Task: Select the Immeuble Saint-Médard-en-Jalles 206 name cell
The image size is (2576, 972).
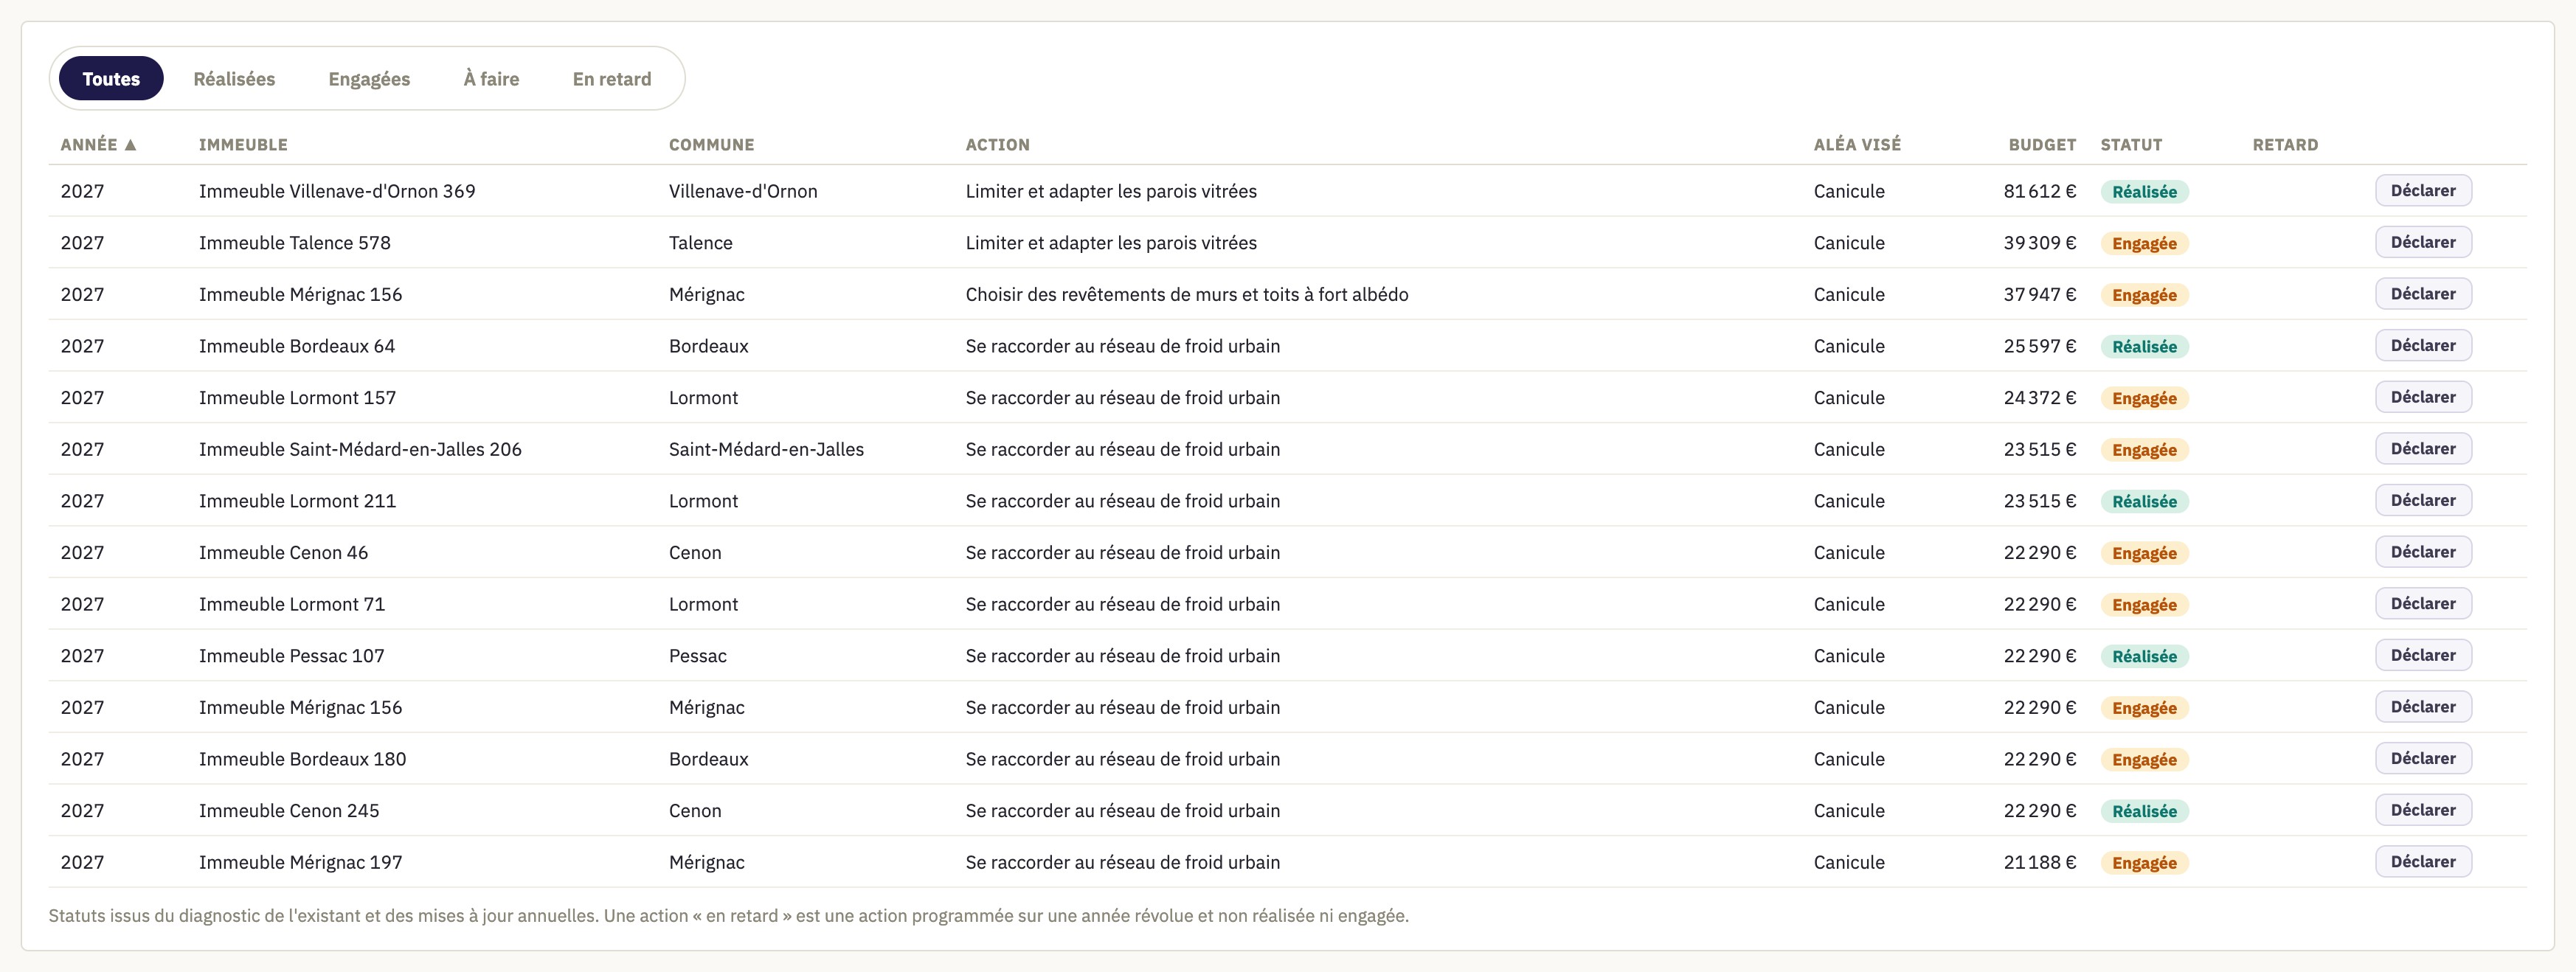Action: pyautogui.click(x=360, y=450)
